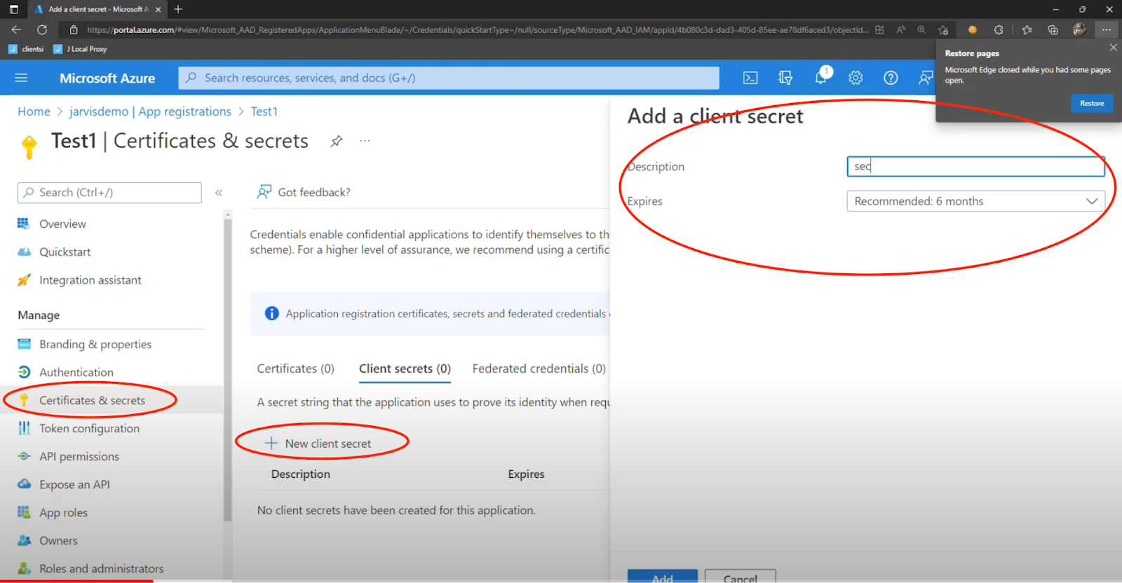
Task: Focus the Description input field
Action: [x=975, y=166]
